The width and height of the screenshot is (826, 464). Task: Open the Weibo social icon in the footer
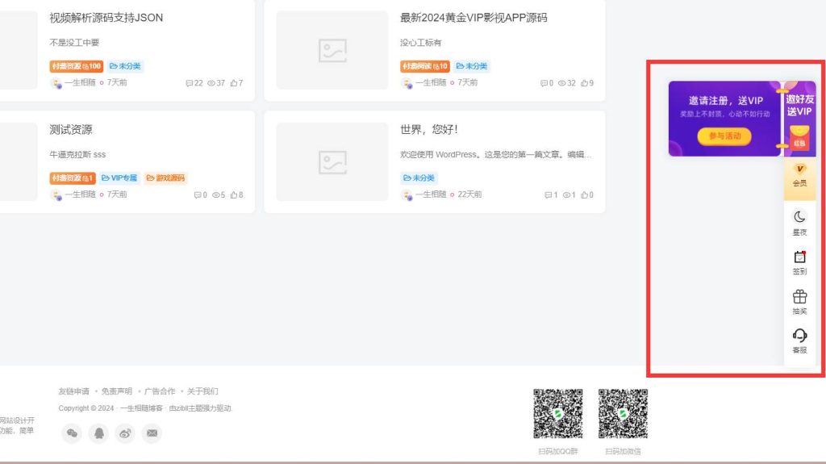coord(125,433)
